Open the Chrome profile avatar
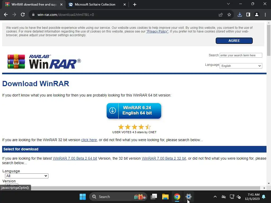The image size is (271, 203). 257,15
